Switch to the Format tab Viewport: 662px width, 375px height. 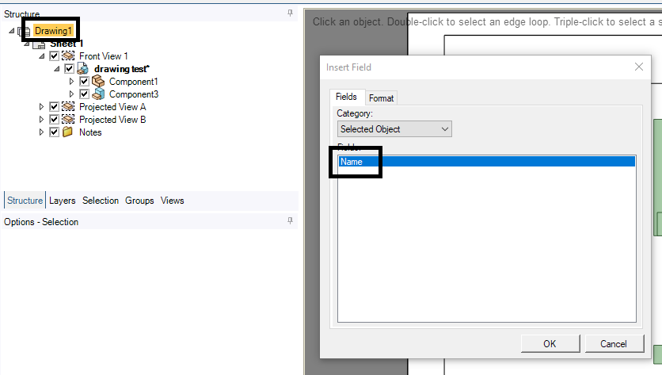click(x=381, y=98)
